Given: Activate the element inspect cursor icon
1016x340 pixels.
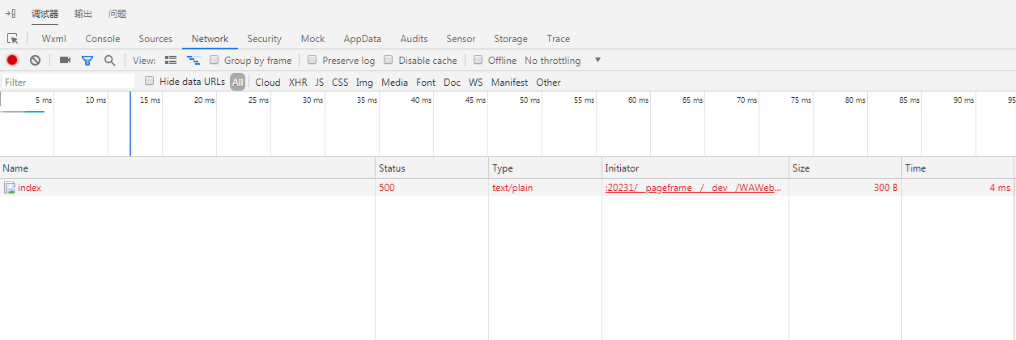Looking at the screenshot, I should tap(12, 38).
